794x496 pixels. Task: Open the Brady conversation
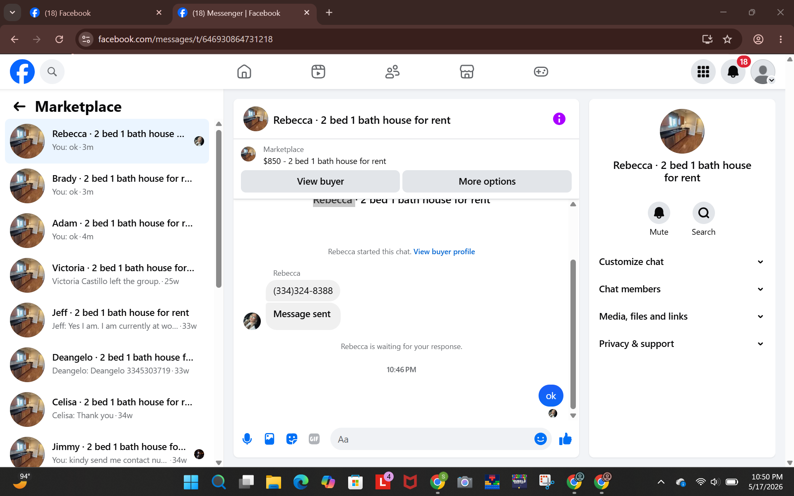pyautogui.click(x=107, y=186)
